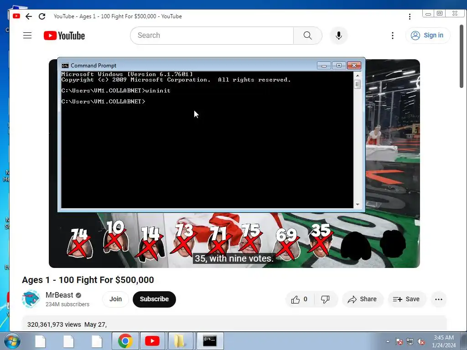This screenshot has width=467, height=350.
Task: Dislike the video with thumbs down
Action: pyautogui.click(x=325, y=299)
